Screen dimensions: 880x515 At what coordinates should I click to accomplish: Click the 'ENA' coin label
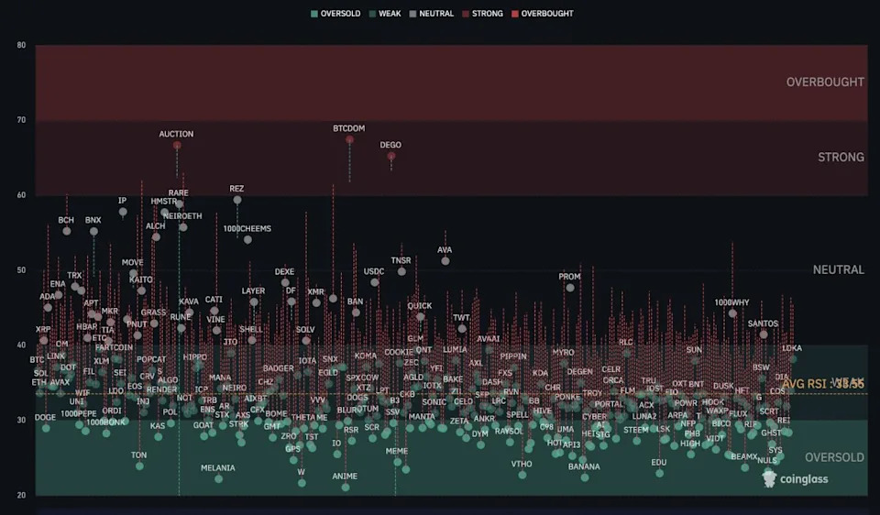tap(57, 284)
